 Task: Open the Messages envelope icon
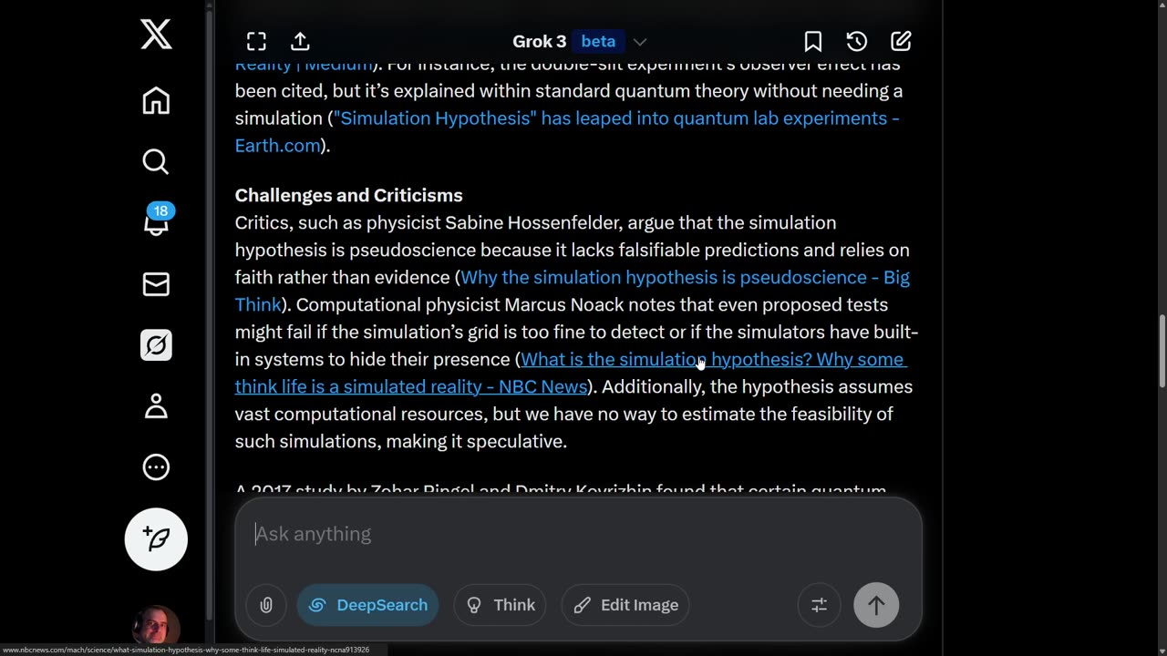(x=156, y=284)
